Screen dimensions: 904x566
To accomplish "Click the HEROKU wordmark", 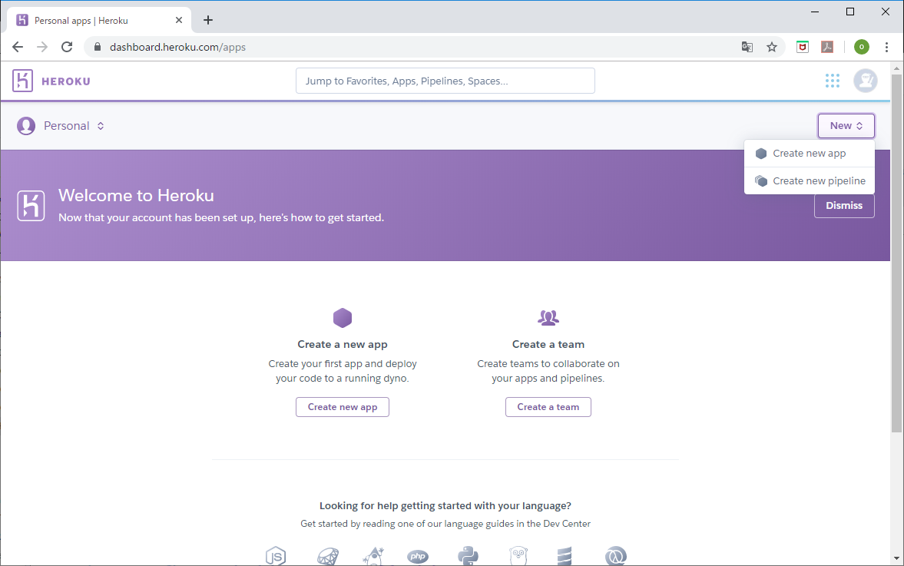I will pyautogui.click(x=66, y=81).
